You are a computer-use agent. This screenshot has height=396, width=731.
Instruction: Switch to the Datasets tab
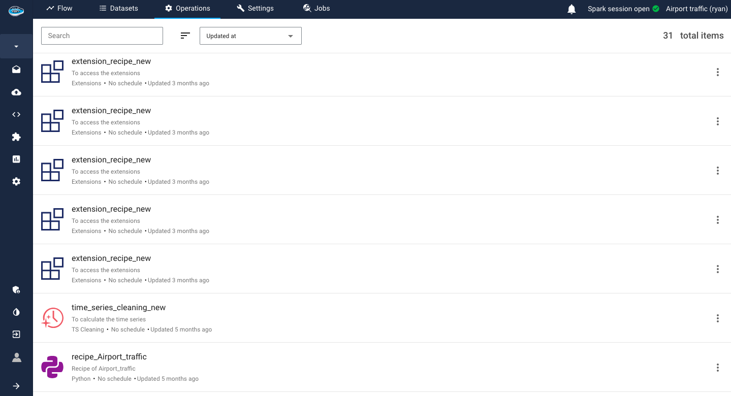(118, 9)
